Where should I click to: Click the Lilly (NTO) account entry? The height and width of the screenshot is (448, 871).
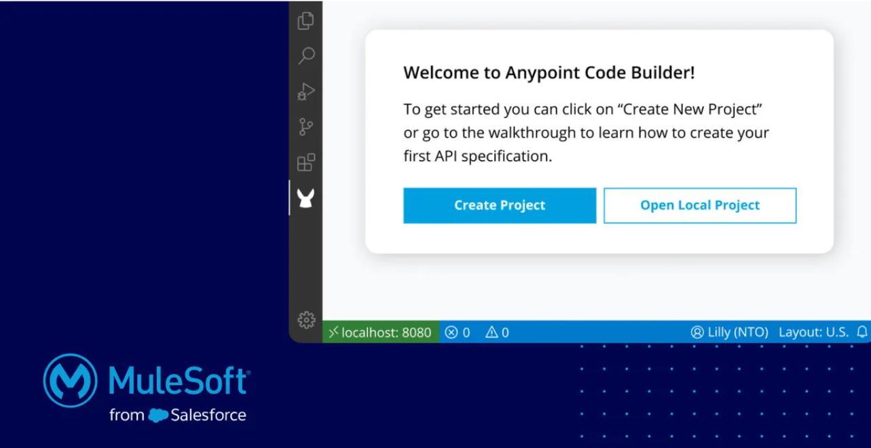[x=729, y=333]
